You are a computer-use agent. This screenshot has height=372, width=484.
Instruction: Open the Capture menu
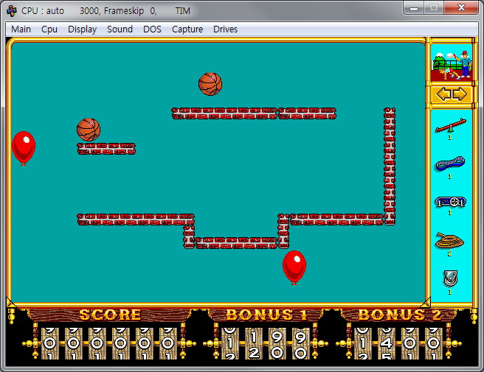[187, 29]
